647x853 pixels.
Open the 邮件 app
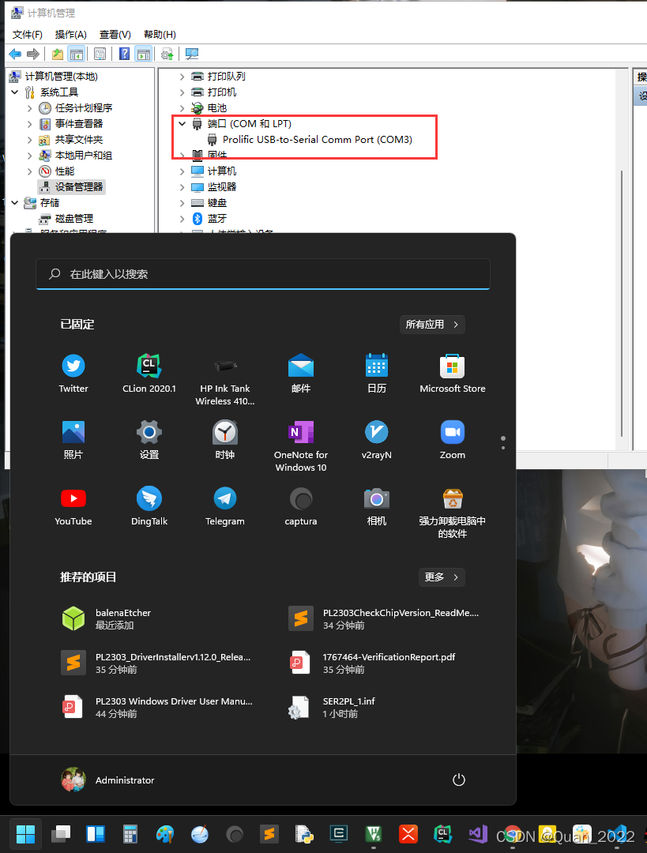[301, 374]
